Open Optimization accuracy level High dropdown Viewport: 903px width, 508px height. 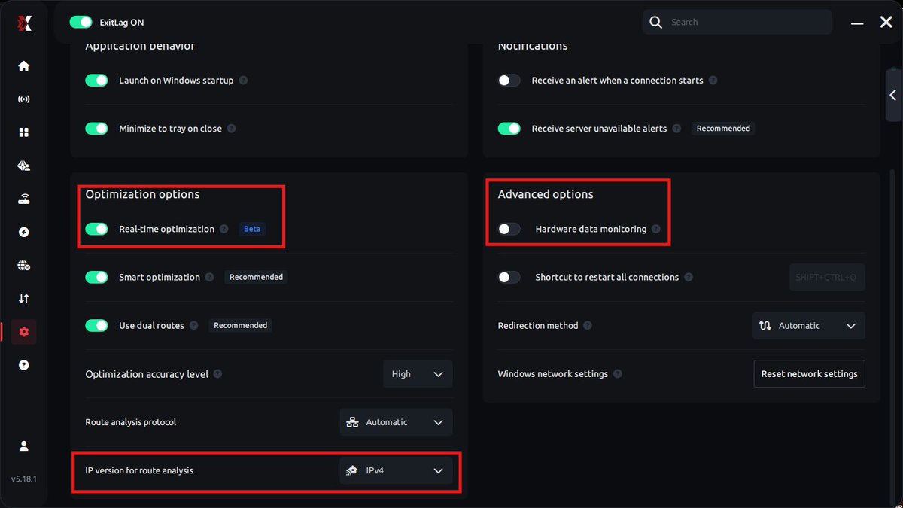tap(418, 374)
